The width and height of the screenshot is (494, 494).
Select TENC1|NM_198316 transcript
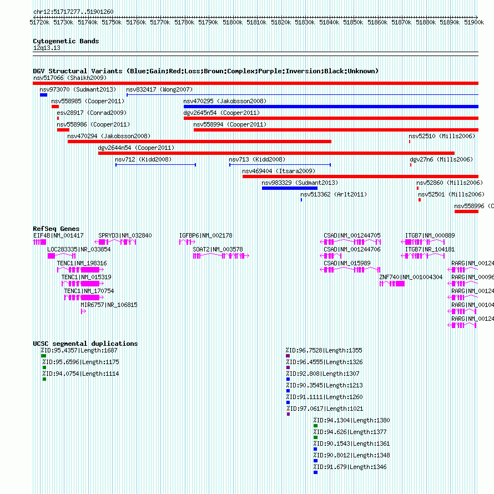[x=80, y=270]
